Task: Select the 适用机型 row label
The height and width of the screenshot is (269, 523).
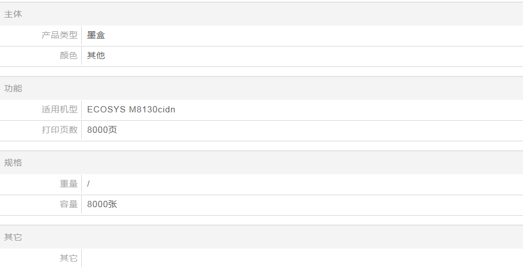Action: 60,110
